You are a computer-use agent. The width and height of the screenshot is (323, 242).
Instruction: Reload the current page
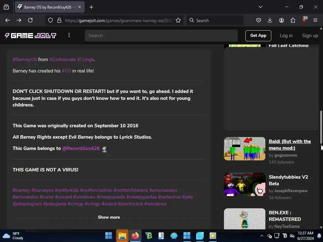click(30, 20)
